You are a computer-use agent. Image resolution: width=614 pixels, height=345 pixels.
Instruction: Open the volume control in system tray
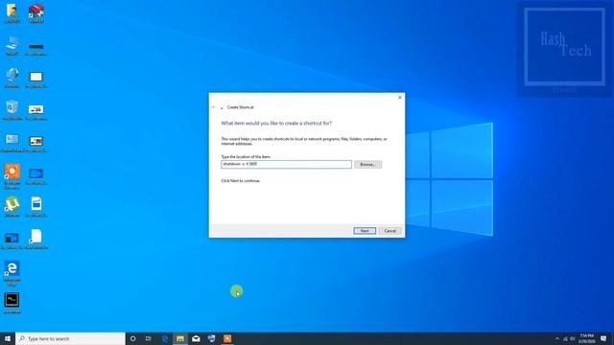coord(573,338)
